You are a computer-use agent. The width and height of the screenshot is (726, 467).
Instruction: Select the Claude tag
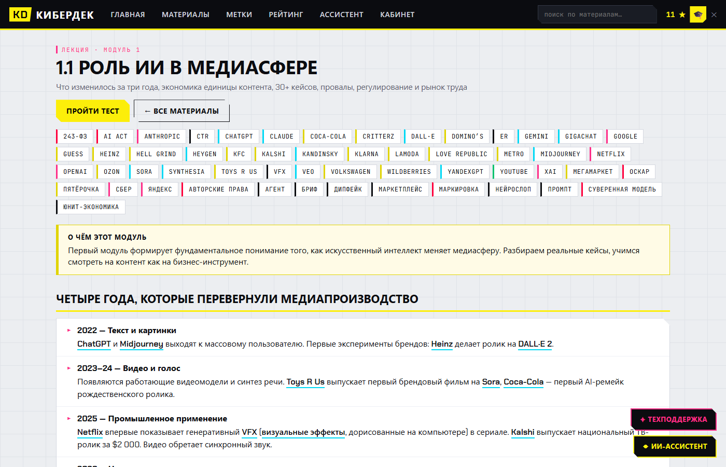pos(281,136)
